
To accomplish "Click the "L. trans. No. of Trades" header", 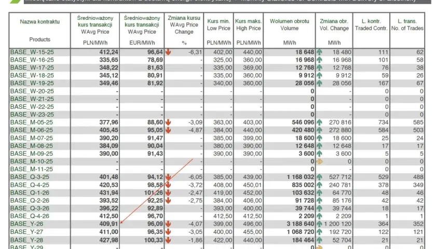I will pyautogui.click(x=407, y=25).
